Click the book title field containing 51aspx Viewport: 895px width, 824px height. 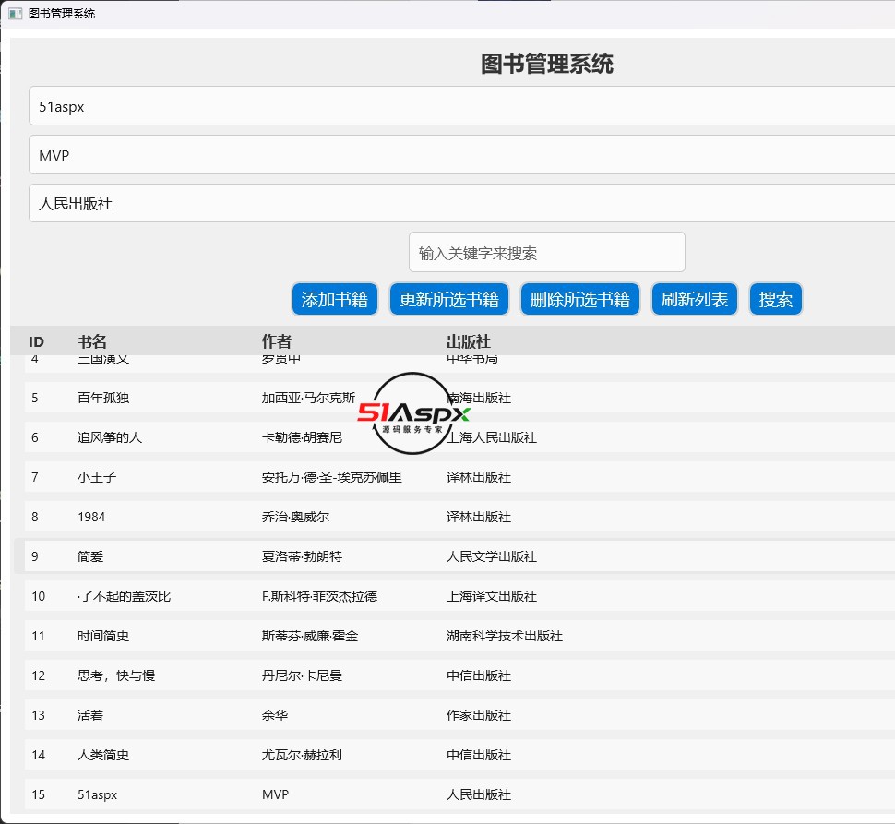[461, 107]
